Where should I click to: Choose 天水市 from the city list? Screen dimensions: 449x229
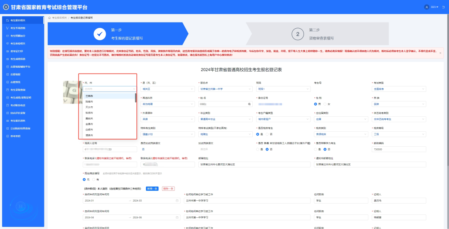[x=89, y=107]
